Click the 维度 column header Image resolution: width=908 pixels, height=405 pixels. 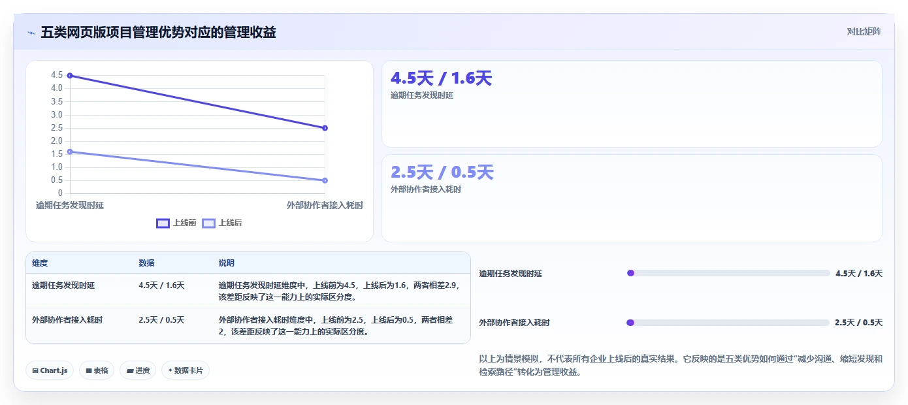pos(40,263)
